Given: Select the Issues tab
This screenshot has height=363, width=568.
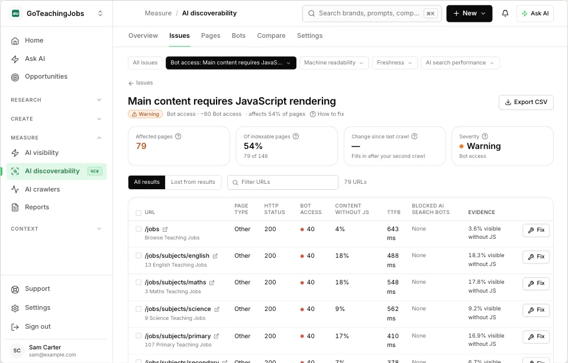Looking at the screenshot, I should pos(179,35).
